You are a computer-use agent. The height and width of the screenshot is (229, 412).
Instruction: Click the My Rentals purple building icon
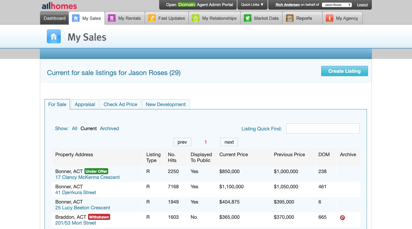[112, 18]
